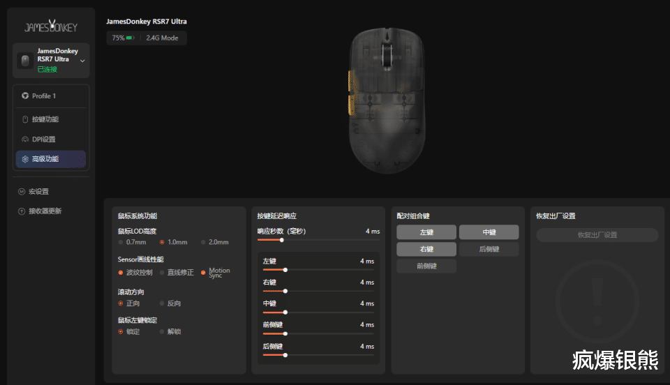This screenshot has height=385, width=670.
Task: Click the 按键延迟响应 section heading
Action: 277,216
